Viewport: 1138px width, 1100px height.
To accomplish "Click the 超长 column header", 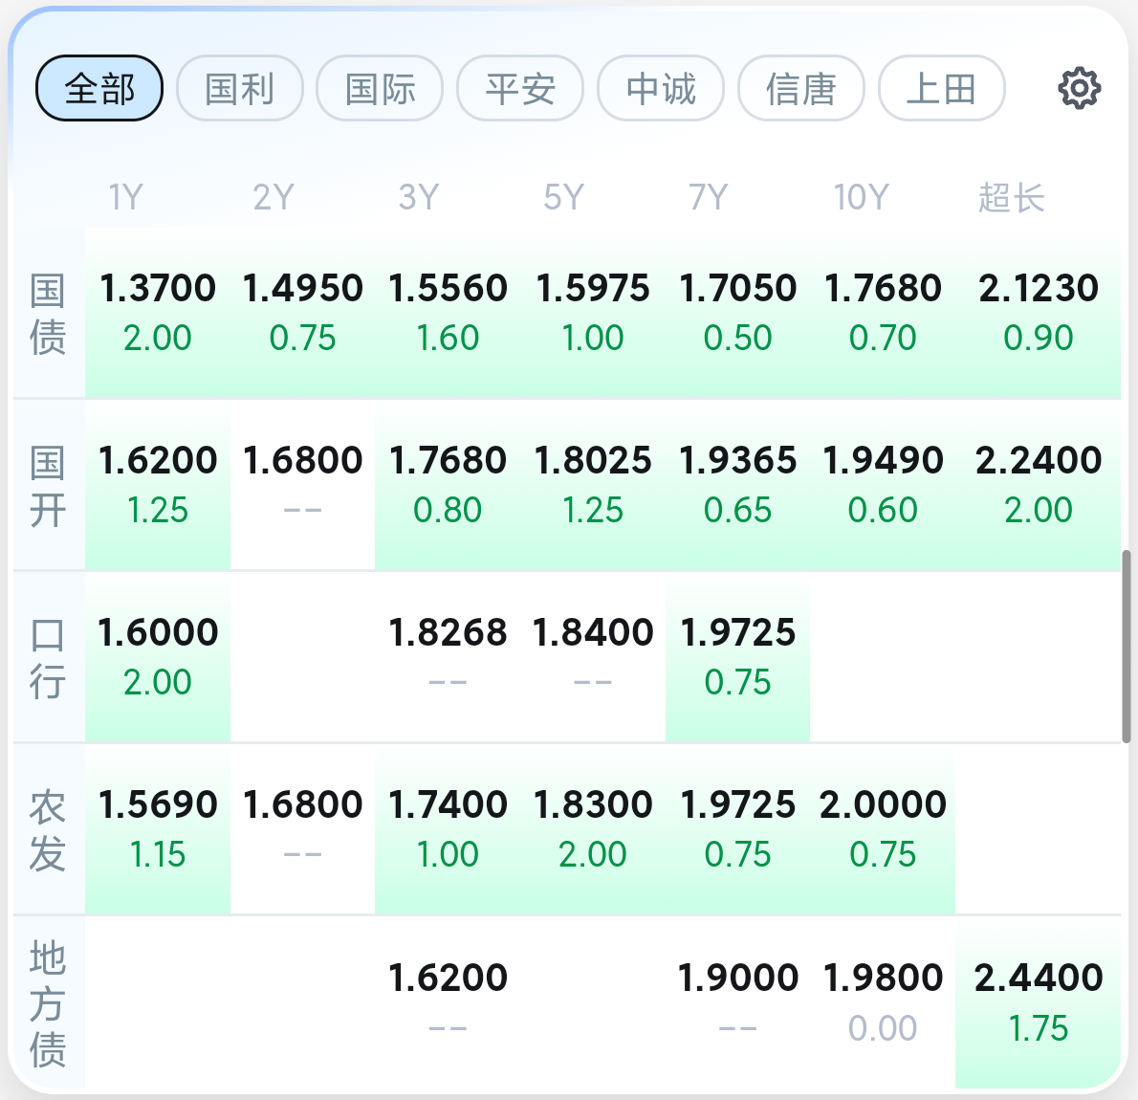I will (1011, 198).
